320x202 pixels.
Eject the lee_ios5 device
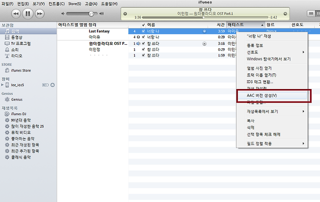pos(52,85)
